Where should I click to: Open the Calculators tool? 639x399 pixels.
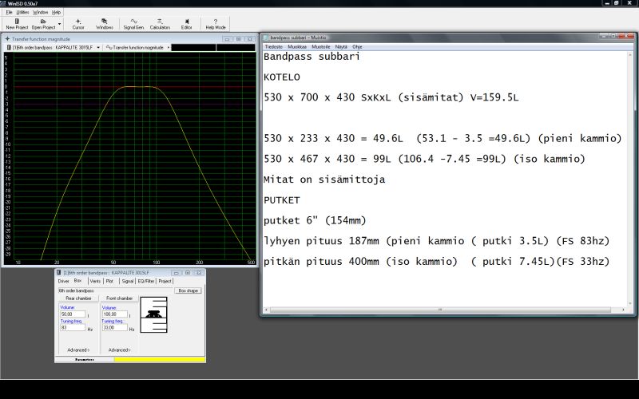coord(160,23)
